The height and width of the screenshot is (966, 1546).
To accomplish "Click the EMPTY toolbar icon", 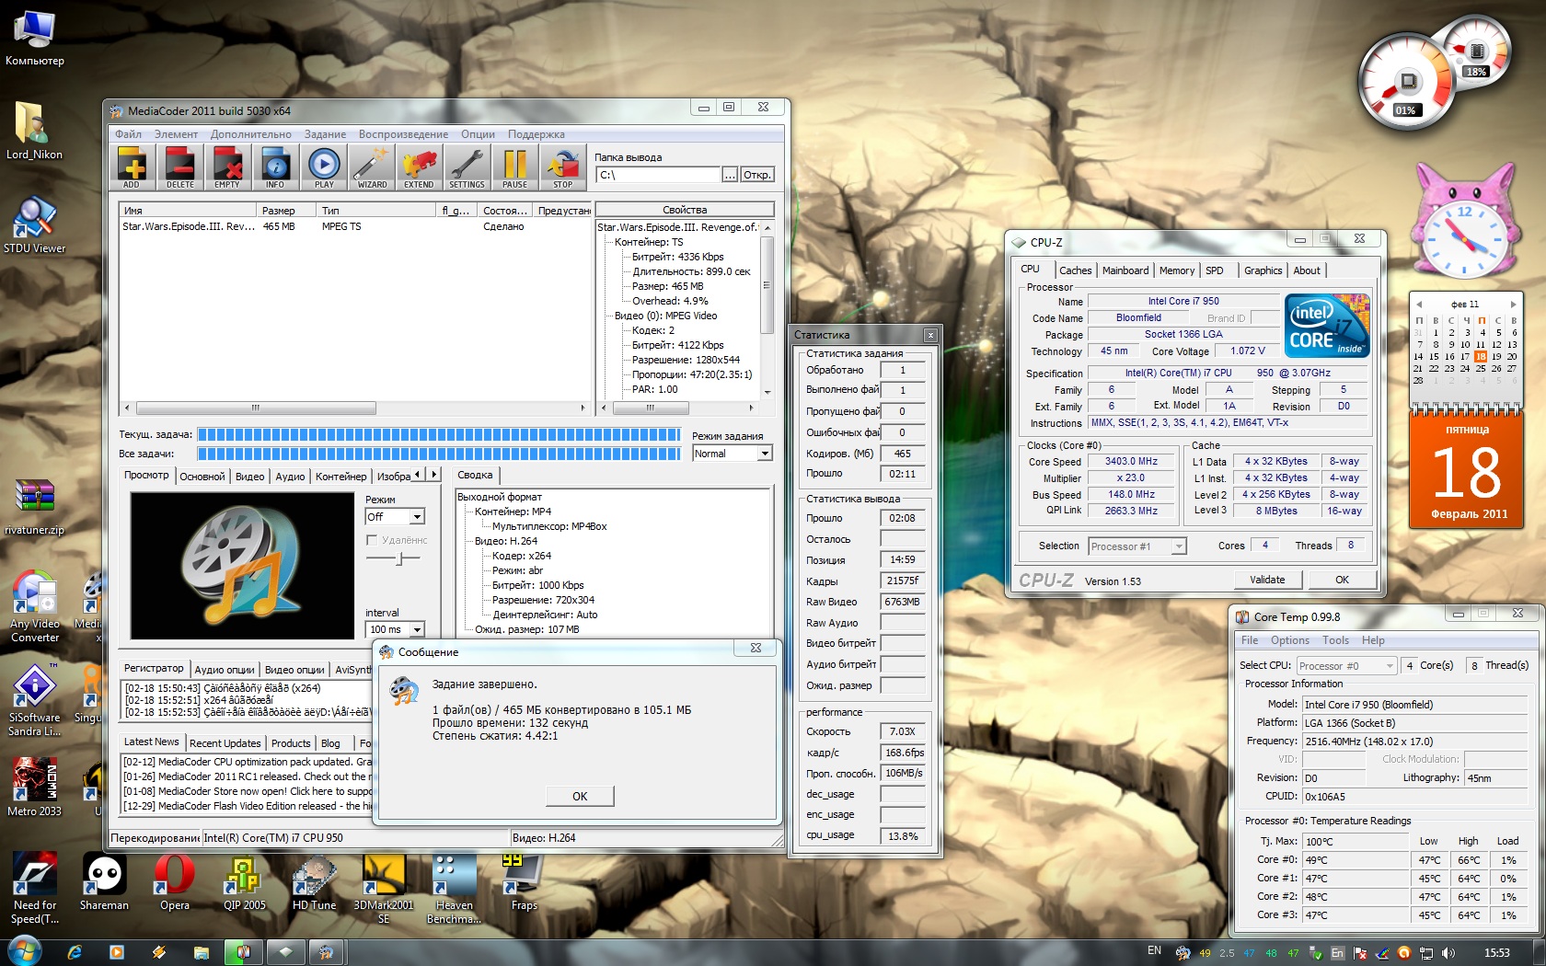I will (227, 168).
